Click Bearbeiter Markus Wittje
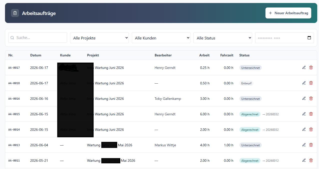The width and height of the screenshot is (319, 169). pos(165,145)
